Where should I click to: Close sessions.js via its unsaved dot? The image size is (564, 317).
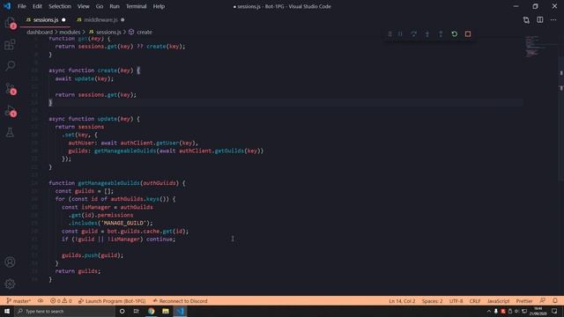pos(63,19)
